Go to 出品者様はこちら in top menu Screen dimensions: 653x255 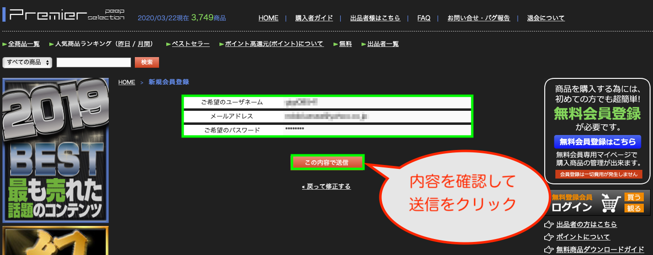coord(375,18)
